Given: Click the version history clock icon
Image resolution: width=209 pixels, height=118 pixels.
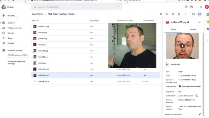Looking at the screenshot, I should [x=197, y=96].
